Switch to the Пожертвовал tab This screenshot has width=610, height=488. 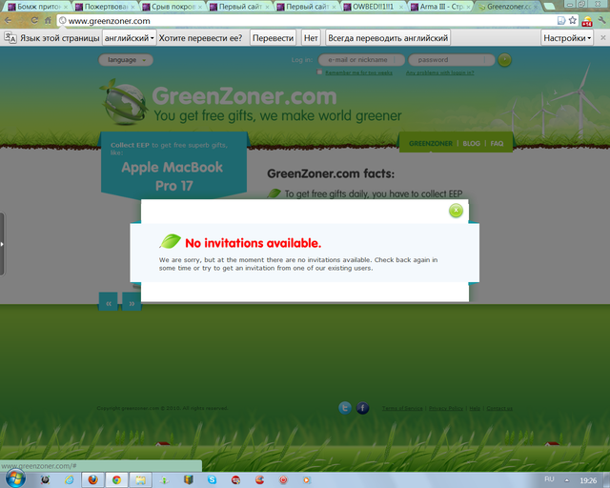coord(103,7)
